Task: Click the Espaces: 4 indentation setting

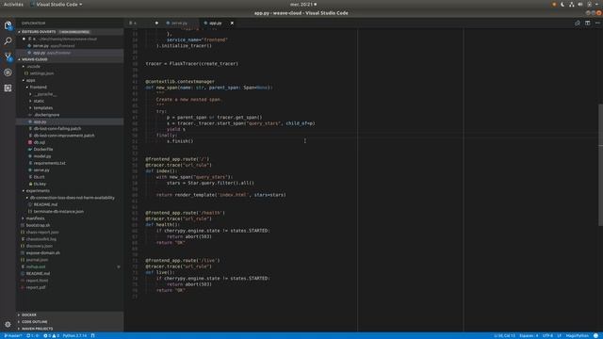Action: [529, 335]
